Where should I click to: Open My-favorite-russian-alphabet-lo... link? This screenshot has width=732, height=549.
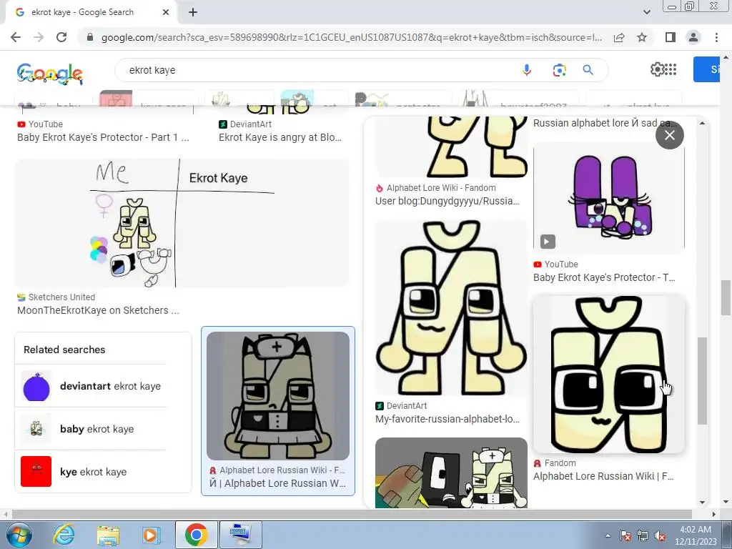tap(447, 419)
